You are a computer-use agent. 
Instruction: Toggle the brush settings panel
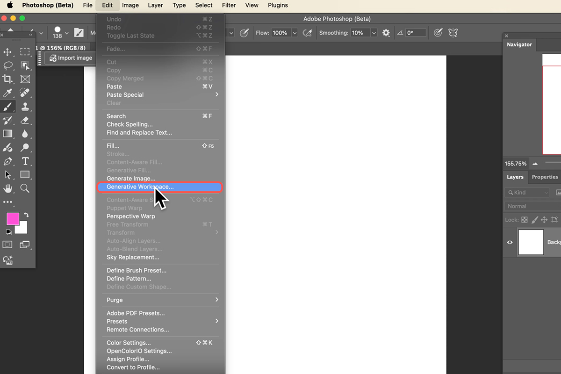[x=79, y=33]
